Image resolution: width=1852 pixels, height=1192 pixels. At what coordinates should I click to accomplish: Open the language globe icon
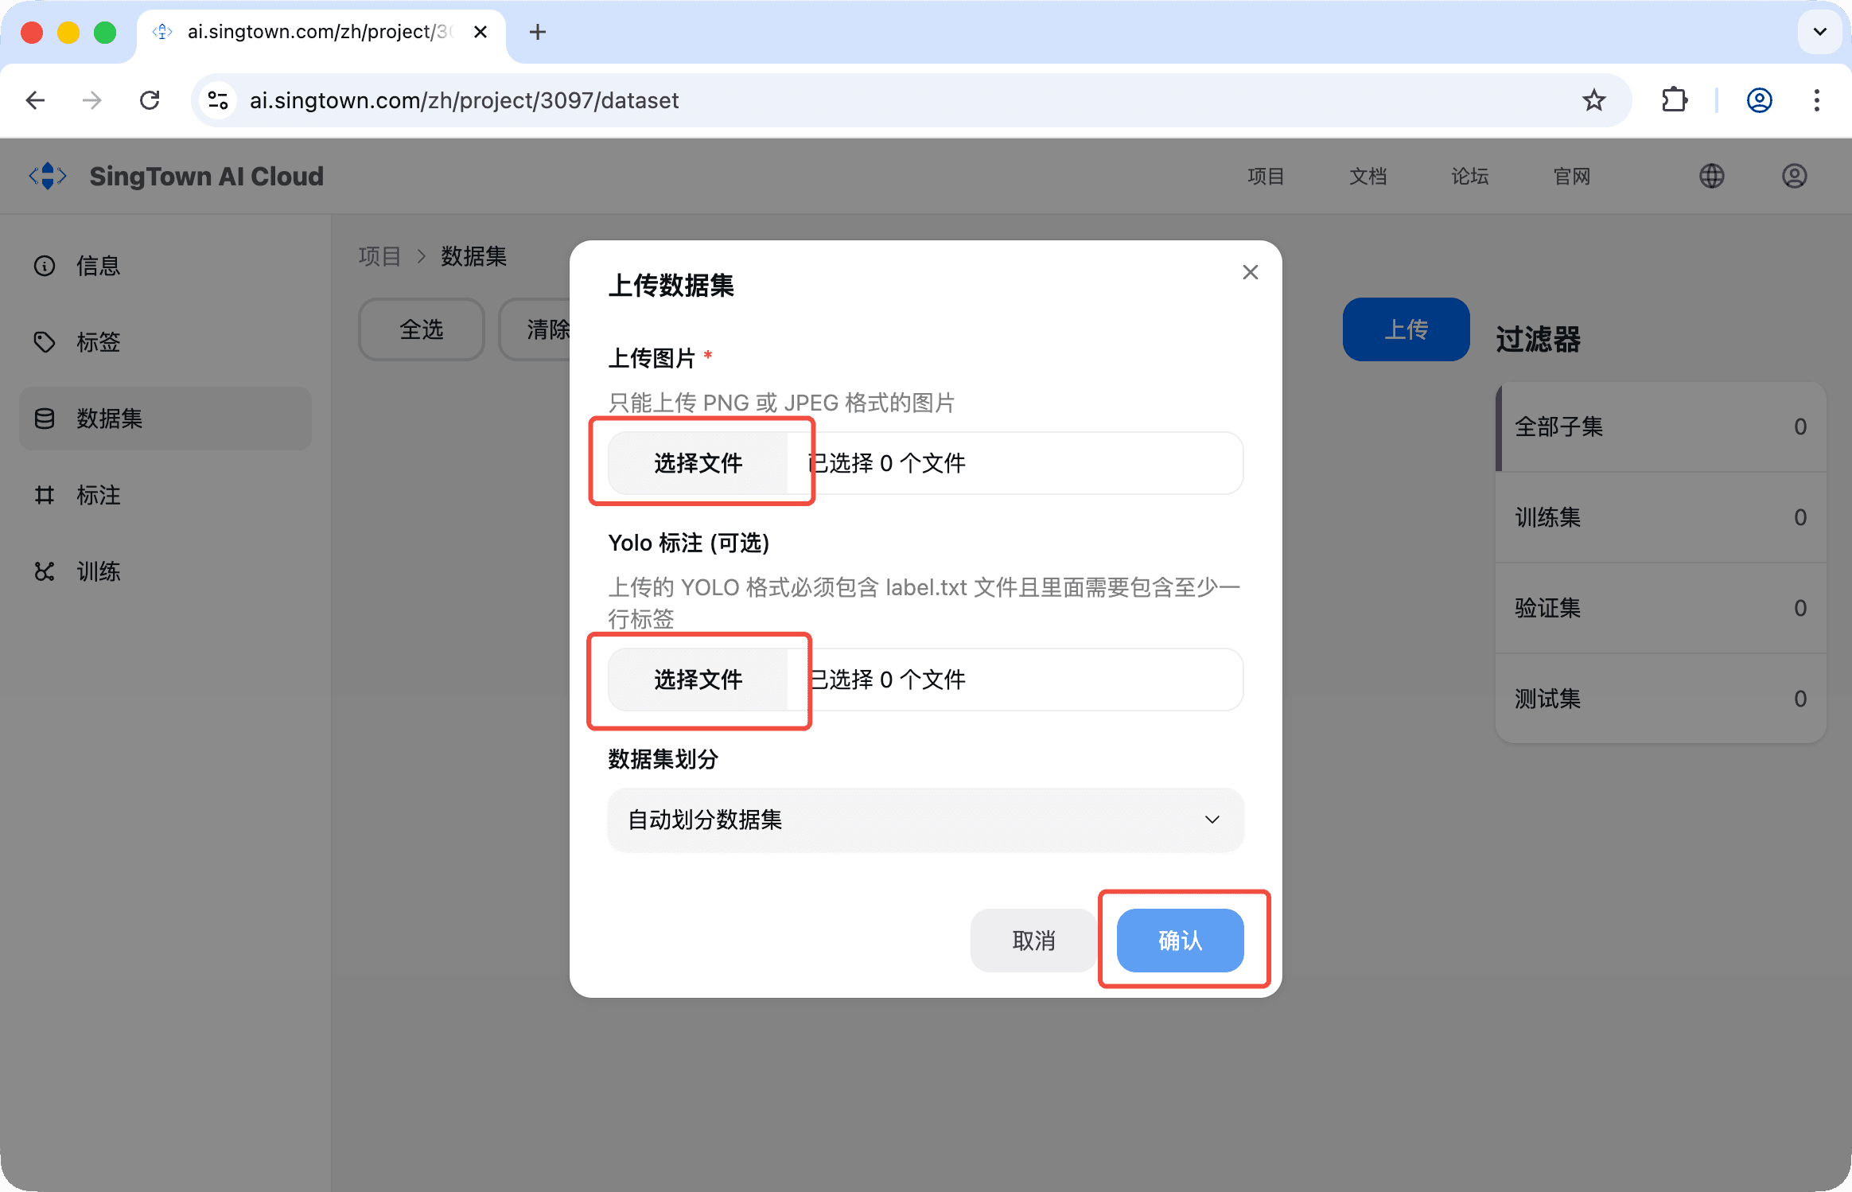click(x=1711, y=176)
